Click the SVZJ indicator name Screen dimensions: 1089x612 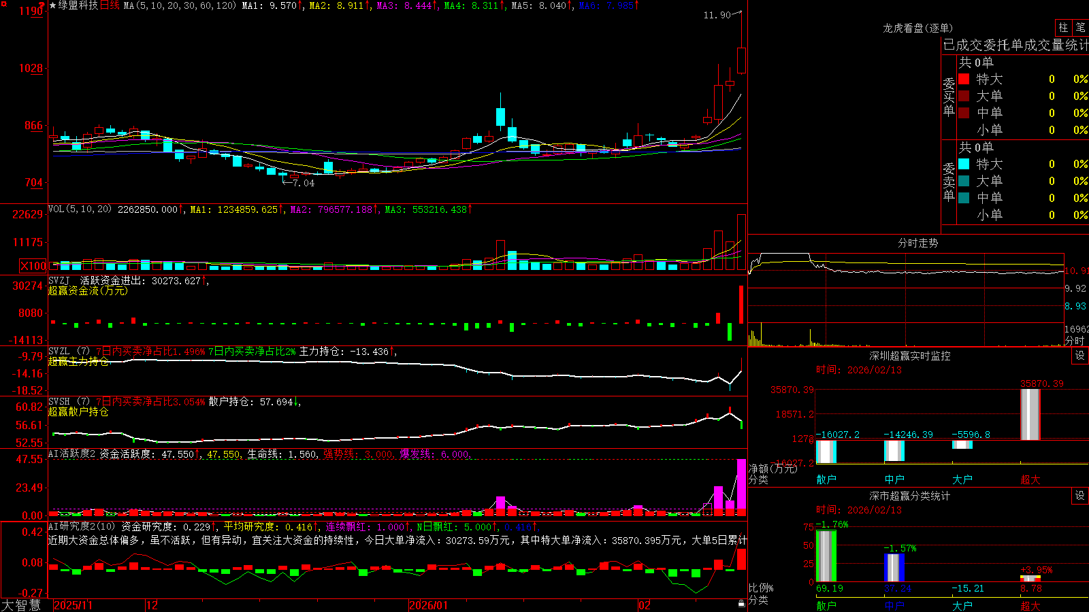pyautogui.click(x=59, y=280)
